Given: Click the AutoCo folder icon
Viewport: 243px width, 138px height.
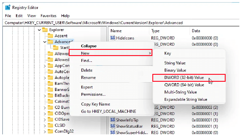Looking at the screenshot, I should pos(50,72).
